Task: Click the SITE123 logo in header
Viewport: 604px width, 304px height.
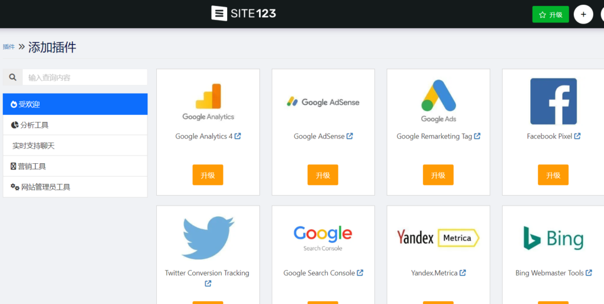Action: [x=244, y=14]
